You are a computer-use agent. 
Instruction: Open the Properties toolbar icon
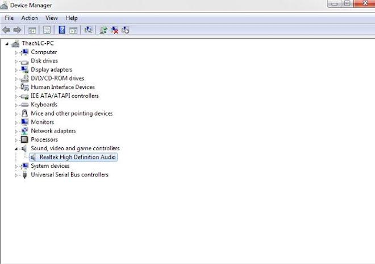click(x=47, y=30)
